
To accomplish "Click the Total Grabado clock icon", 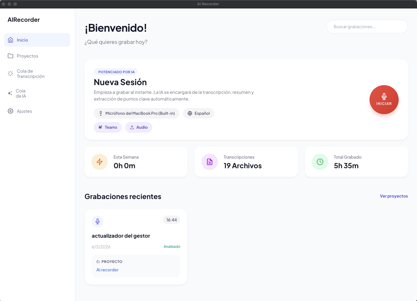I will [x=320, y=162].
